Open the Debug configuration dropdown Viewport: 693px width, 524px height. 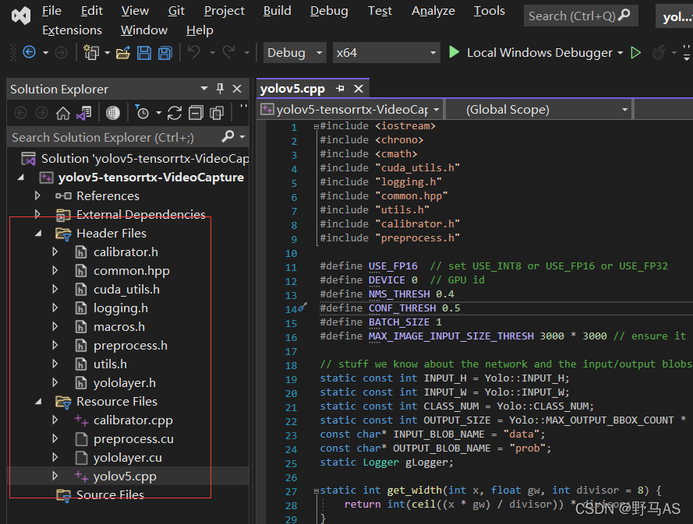(x=295, y=53)
